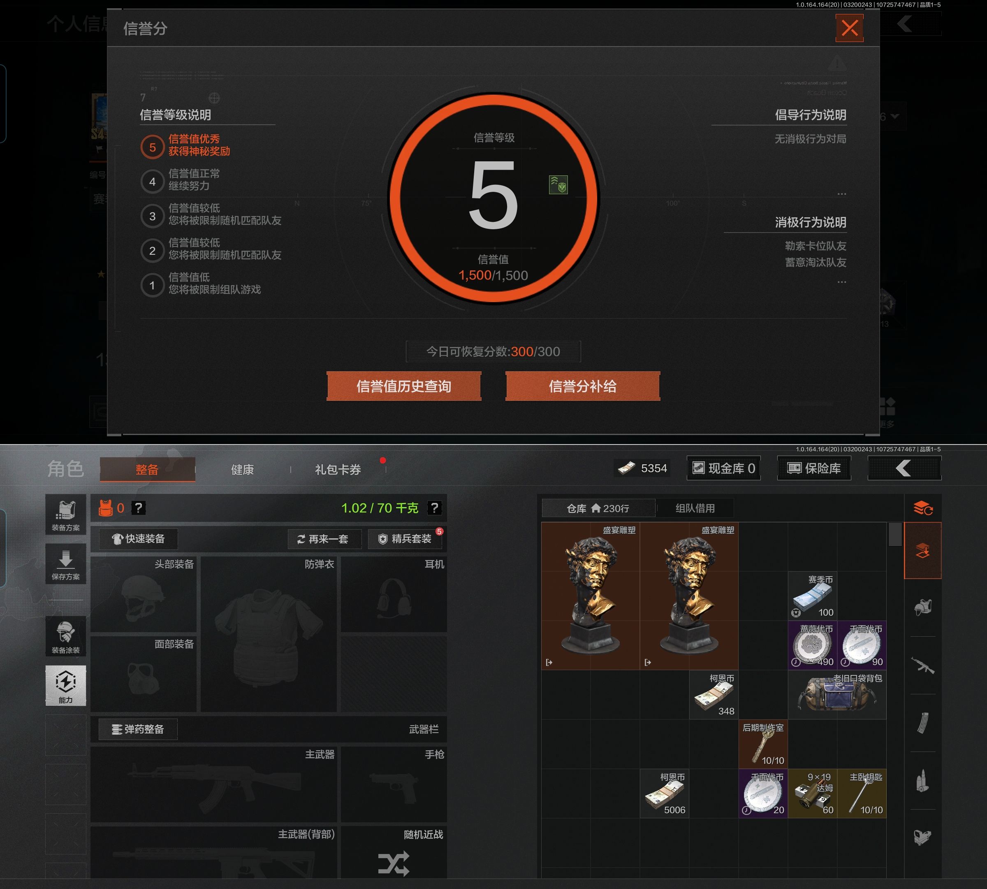987x889 pixels.
Task: Click the 信誉值历史查询 button
Action: tap(404, 386)
